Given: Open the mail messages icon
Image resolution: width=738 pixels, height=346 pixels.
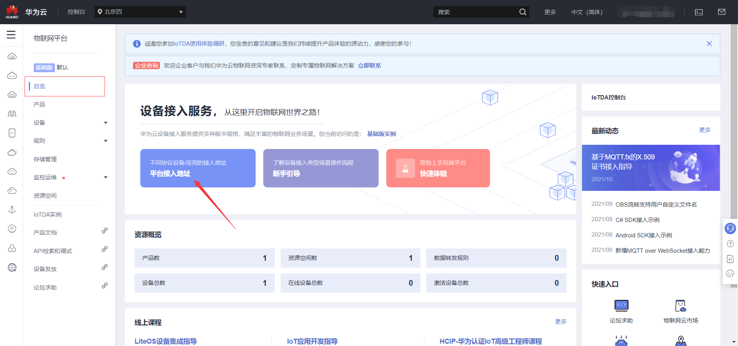Looking at the screenshot, I should tap(722, 12).
